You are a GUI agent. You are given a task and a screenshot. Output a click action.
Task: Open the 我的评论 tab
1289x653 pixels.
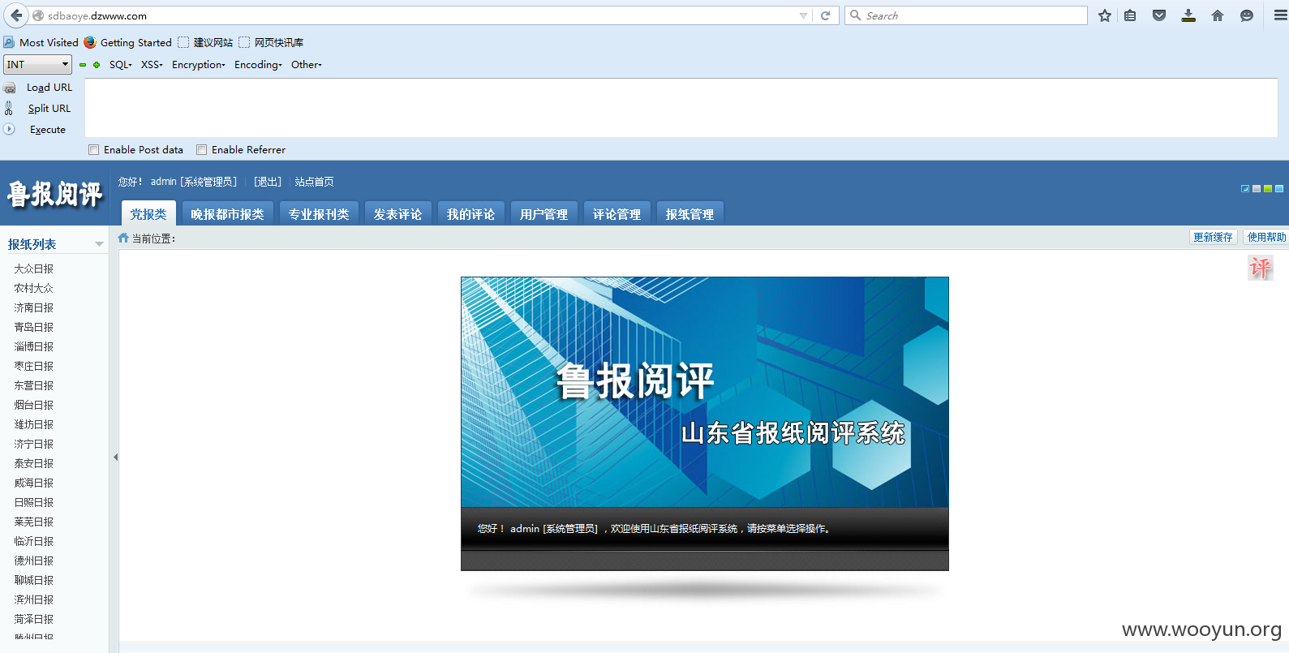(x=470, y=214)
